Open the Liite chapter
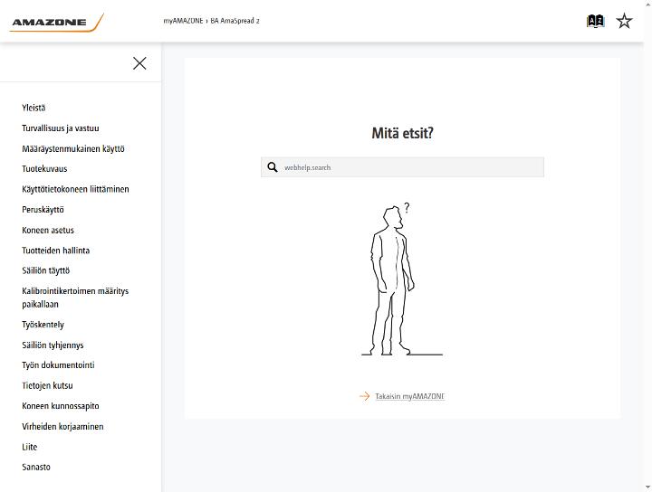The width and height of the screenshot is (652, 492). [x=30, y=447]
